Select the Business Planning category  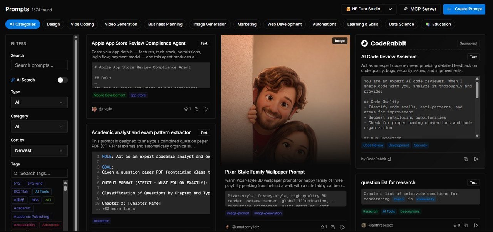pyautogui.click(x=165, y=24)
